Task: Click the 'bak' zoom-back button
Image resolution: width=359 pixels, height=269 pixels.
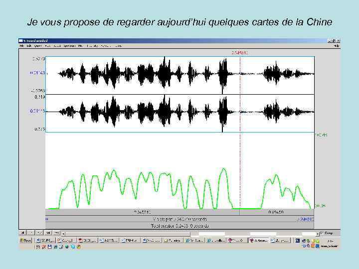Action: [x=56, y=233]
